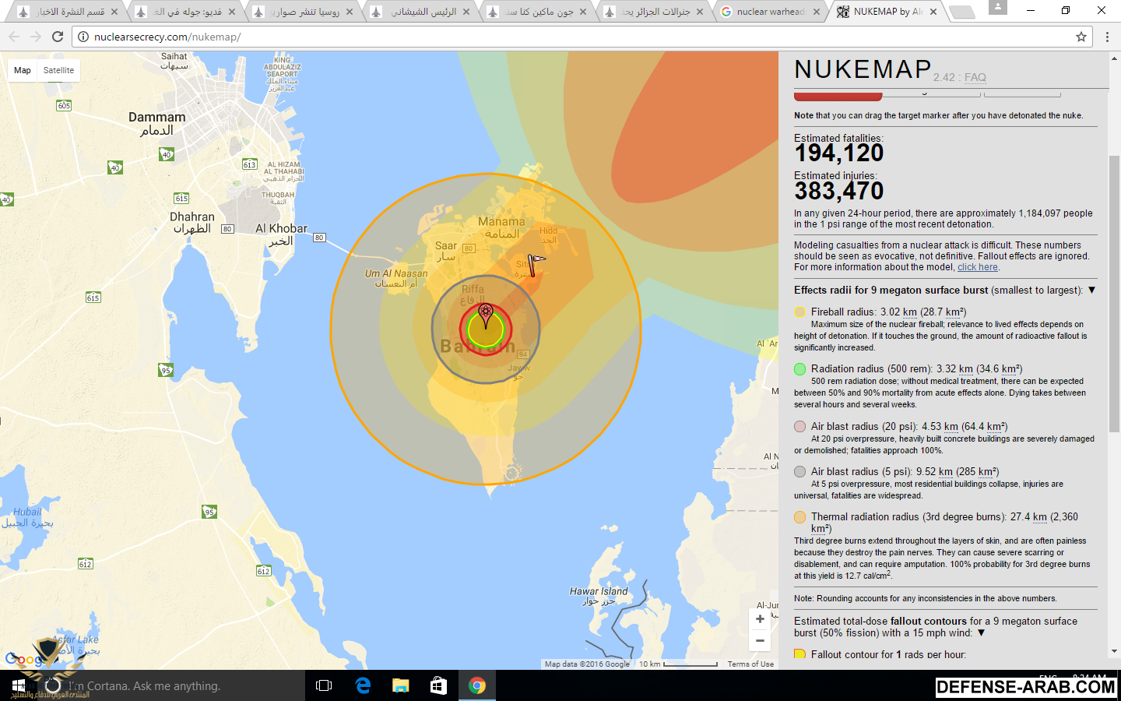Open File Explorer from the taskbar
Image resolution: width=1121 pixels, height=701 pixels.
pos(401,685)
